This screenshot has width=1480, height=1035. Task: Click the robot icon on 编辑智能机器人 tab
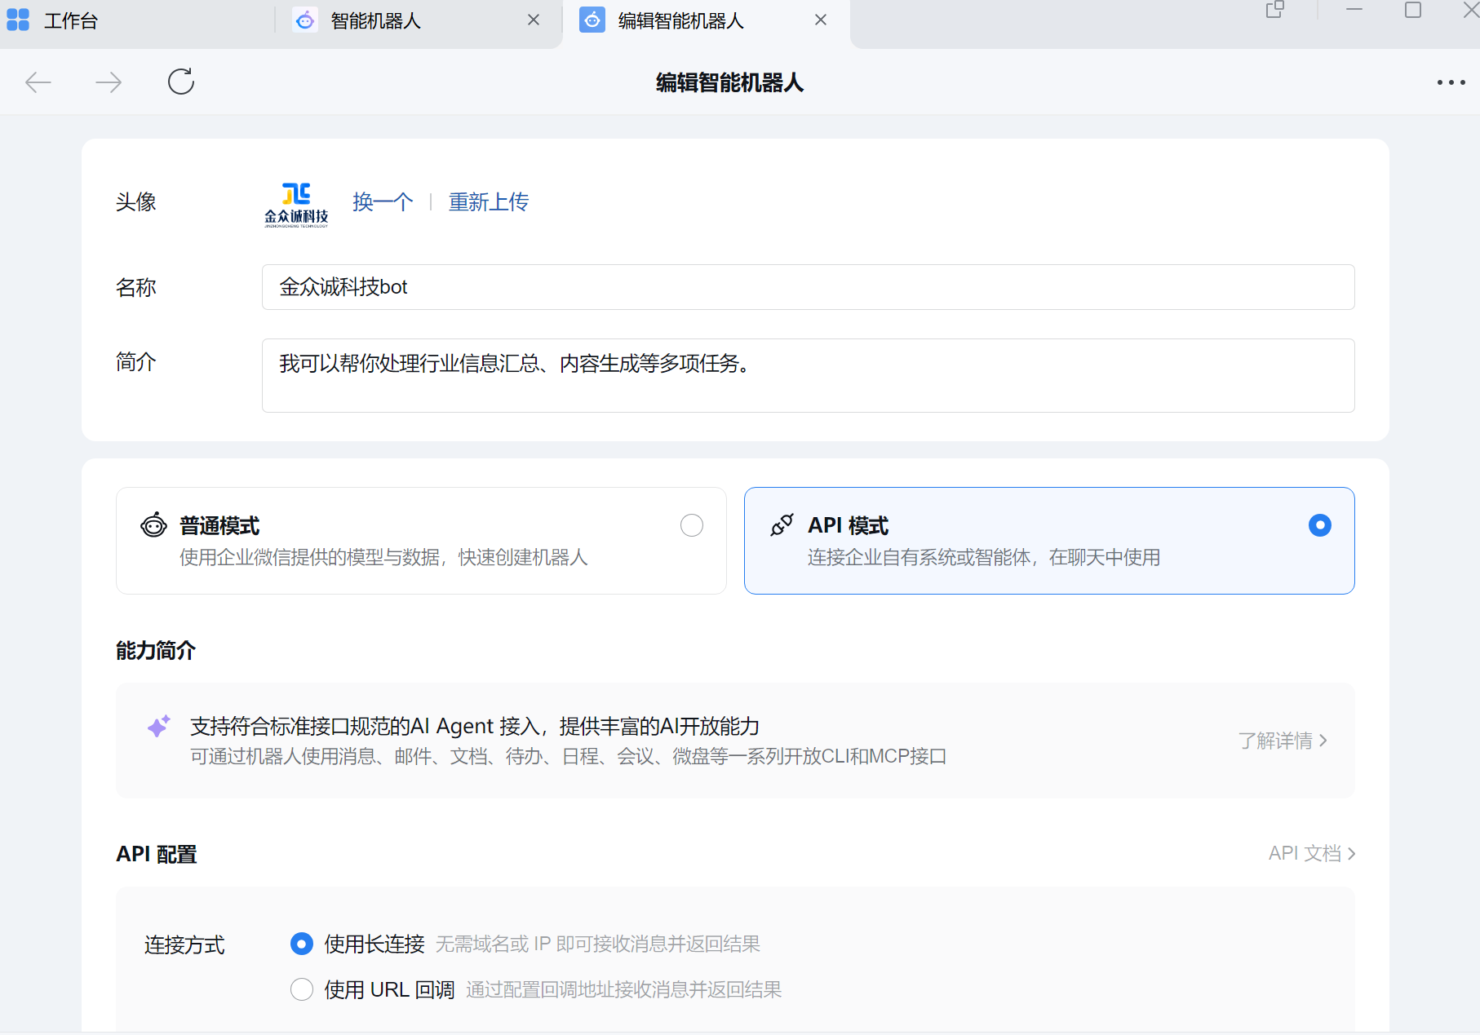(592, 20)
